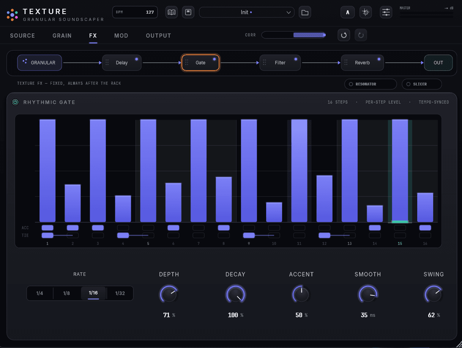Set gate rate to 1/4
Image resolution: width=462 pixels, height=348 pixels.
point(39,293)
